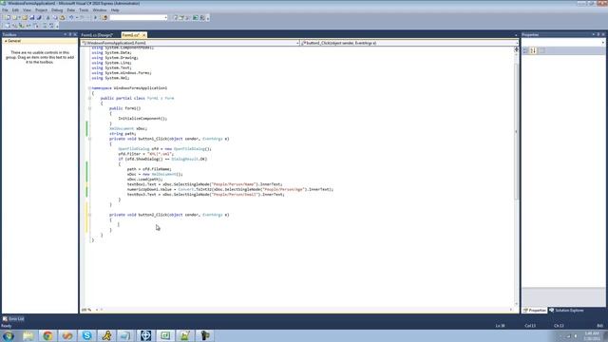
Task: Open the Edit menu
Action: (15, 10)
